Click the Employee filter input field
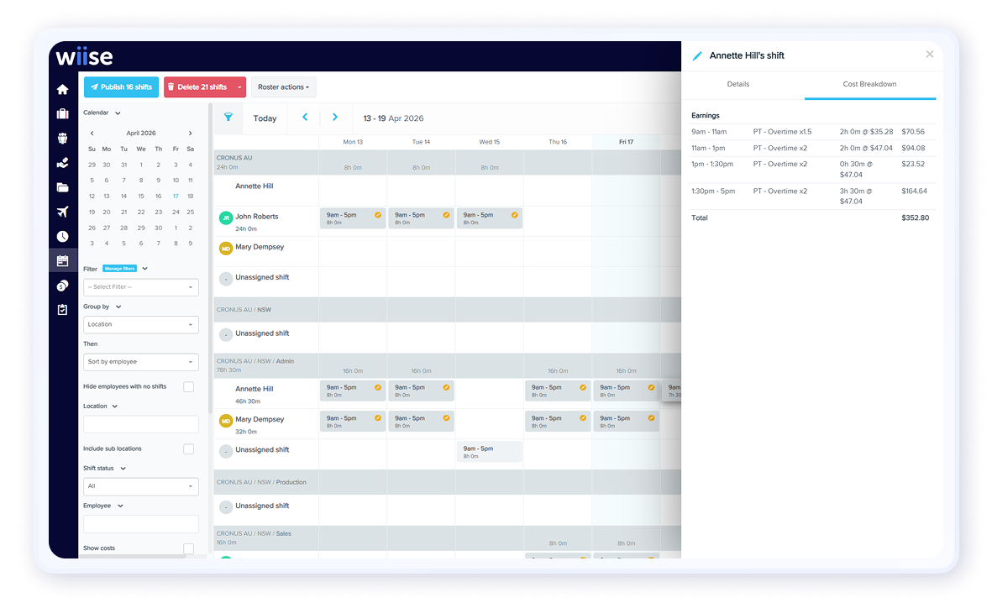Screen dimensions: 992x603 (x=141, y=524)
